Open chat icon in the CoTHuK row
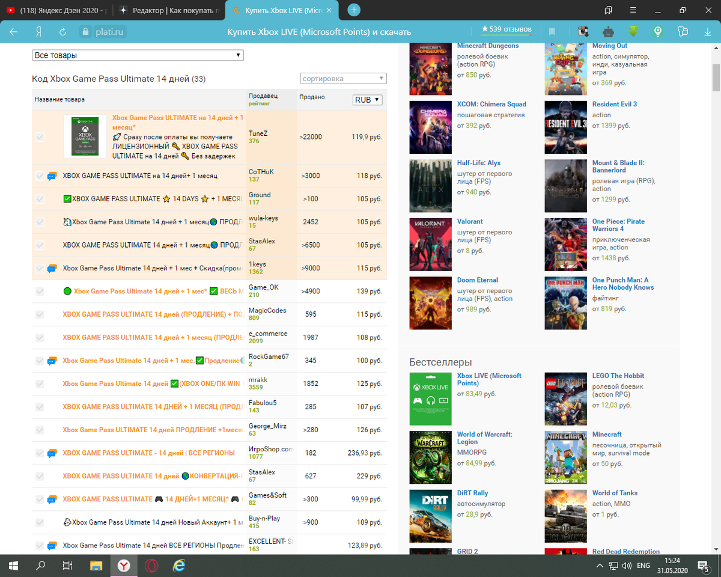721x577 pixels. click(x=52, y=176)
